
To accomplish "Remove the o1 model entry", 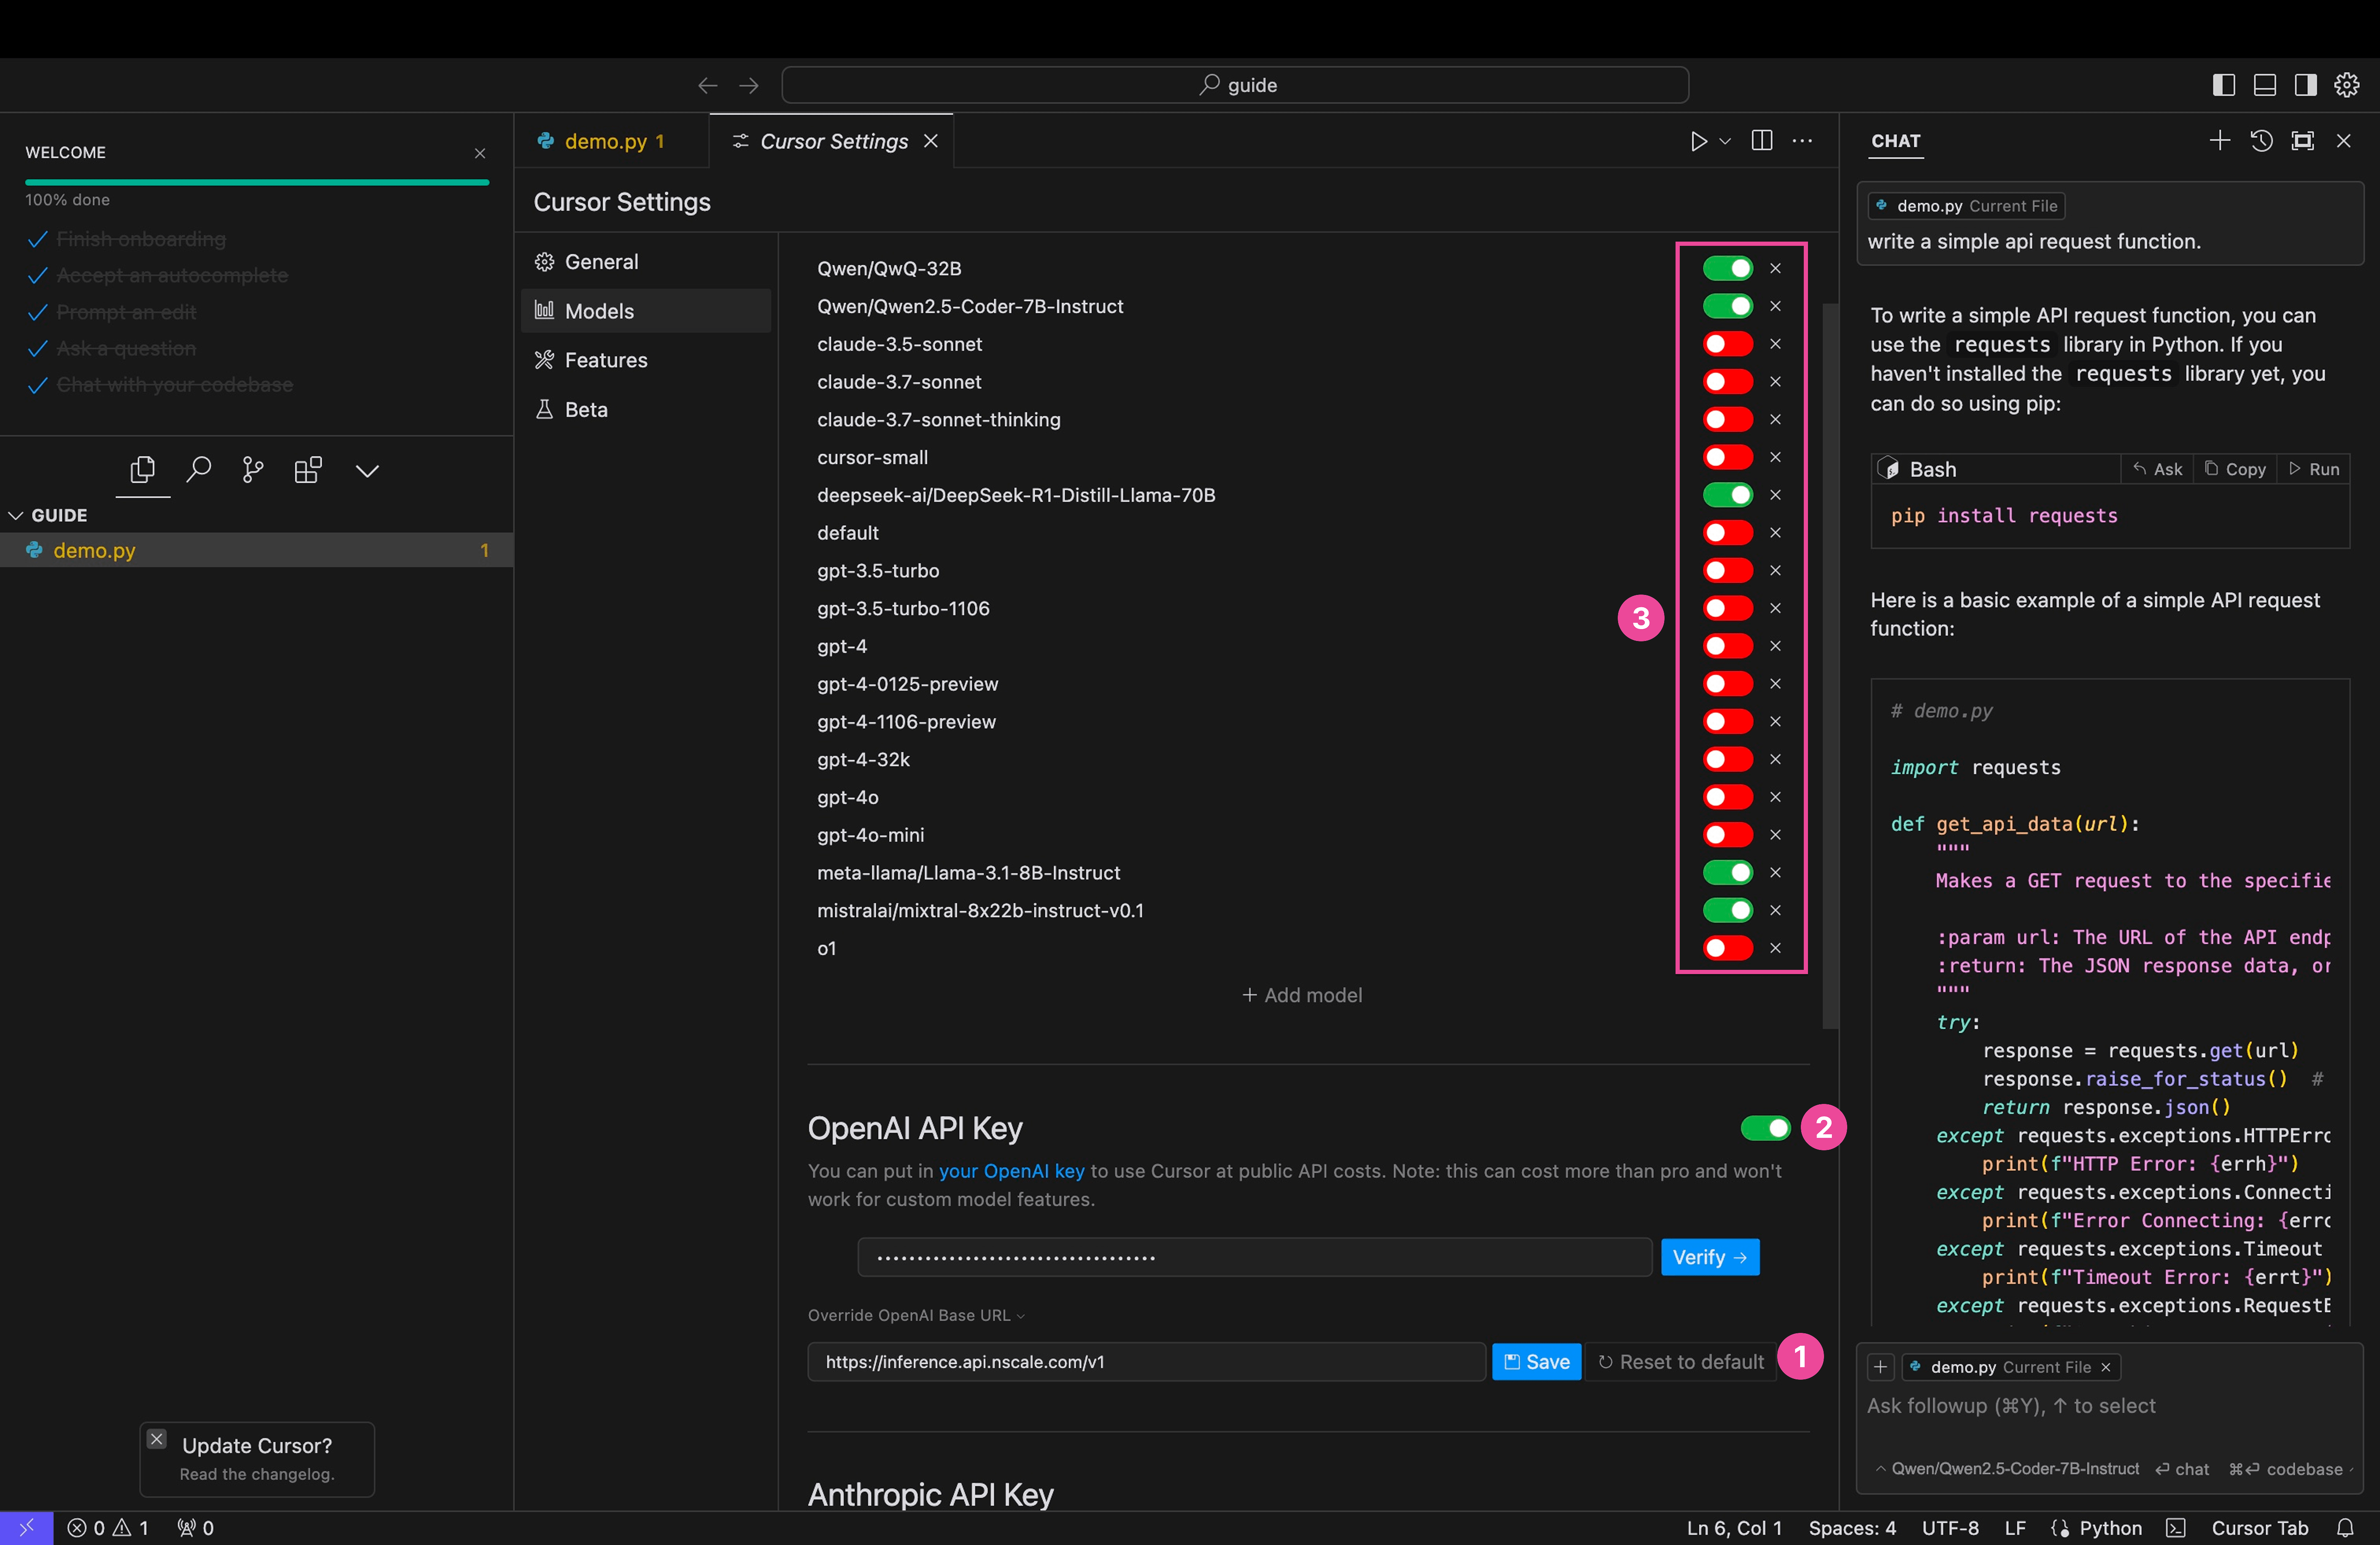I will (1775, 948).
